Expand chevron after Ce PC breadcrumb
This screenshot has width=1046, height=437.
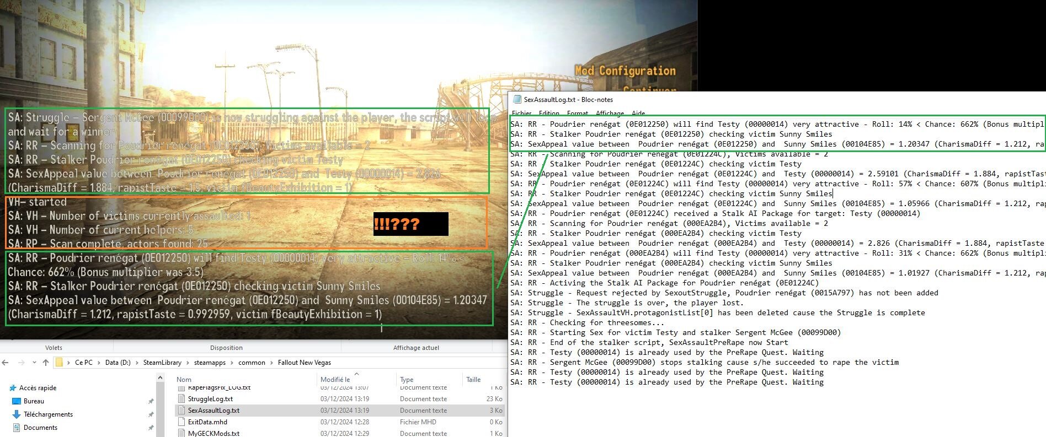point(99,363)
